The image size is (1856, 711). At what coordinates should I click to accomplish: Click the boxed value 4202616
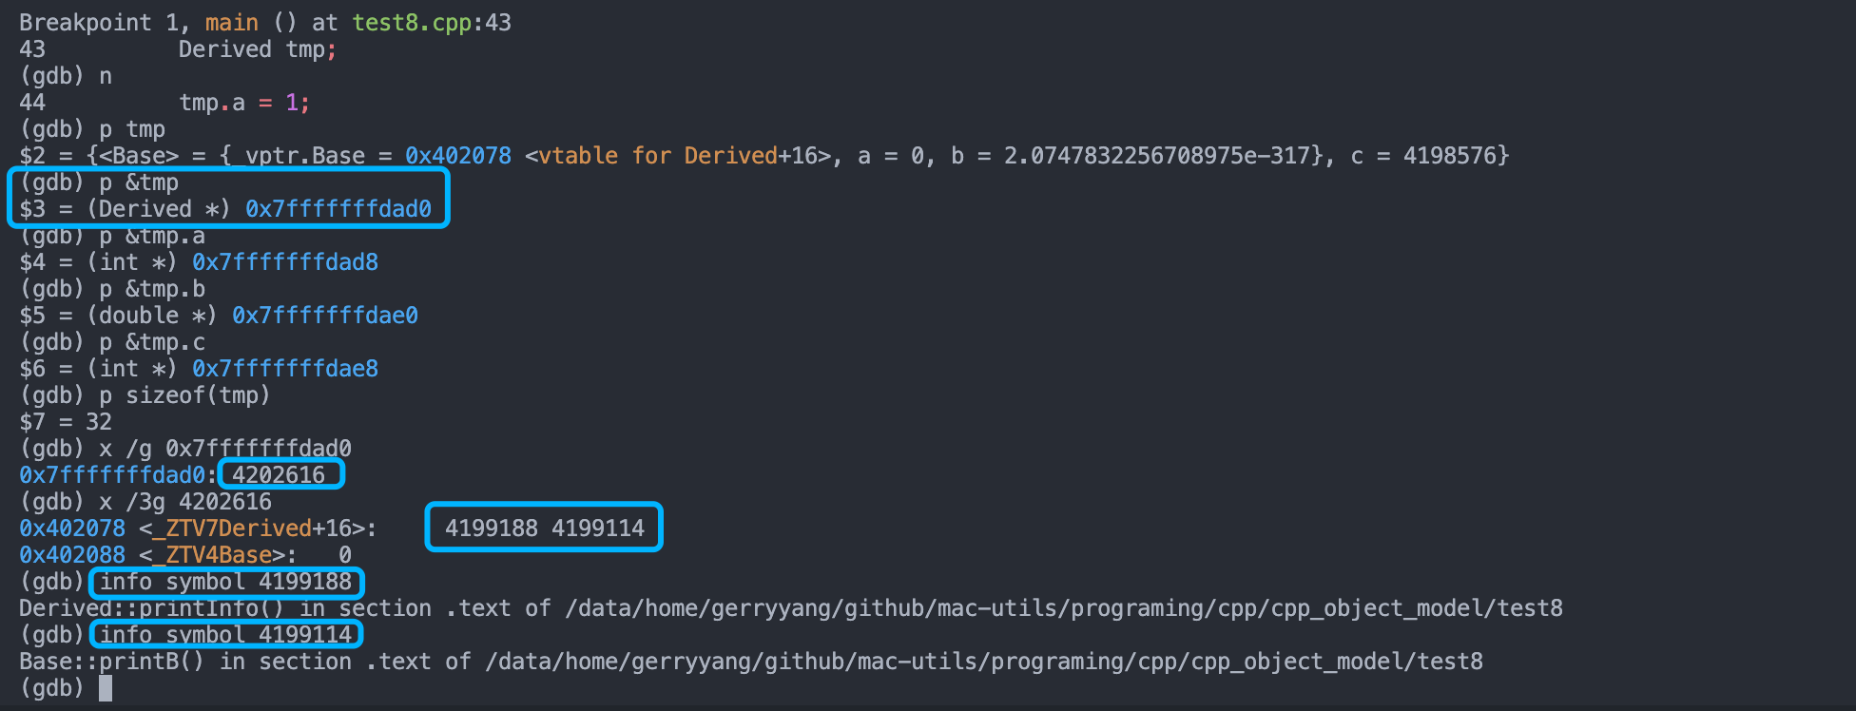point(279,475)
